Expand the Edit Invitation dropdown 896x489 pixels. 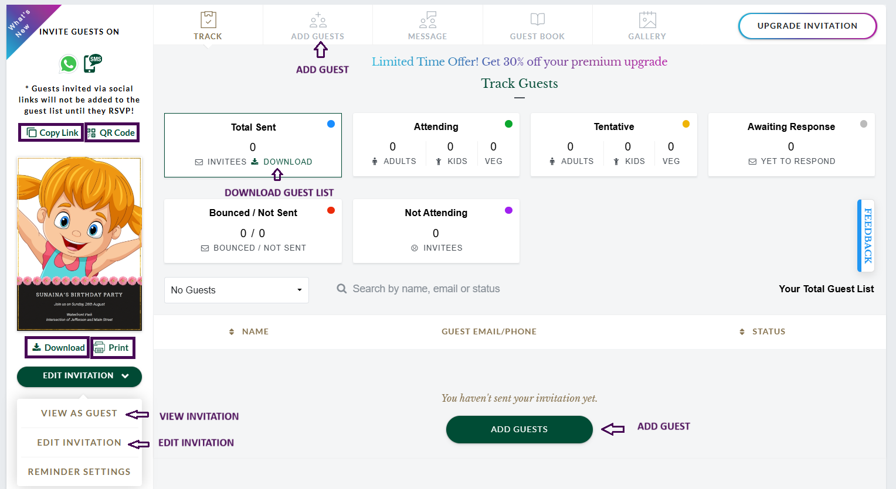click(79, 376)
